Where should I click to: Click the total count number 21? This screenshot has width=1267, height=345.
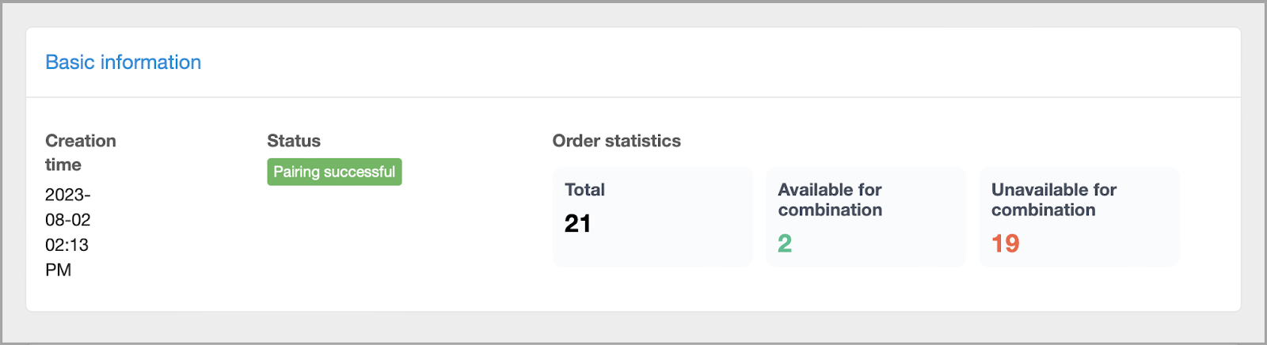pyautogui.click(x=578, y=224)
